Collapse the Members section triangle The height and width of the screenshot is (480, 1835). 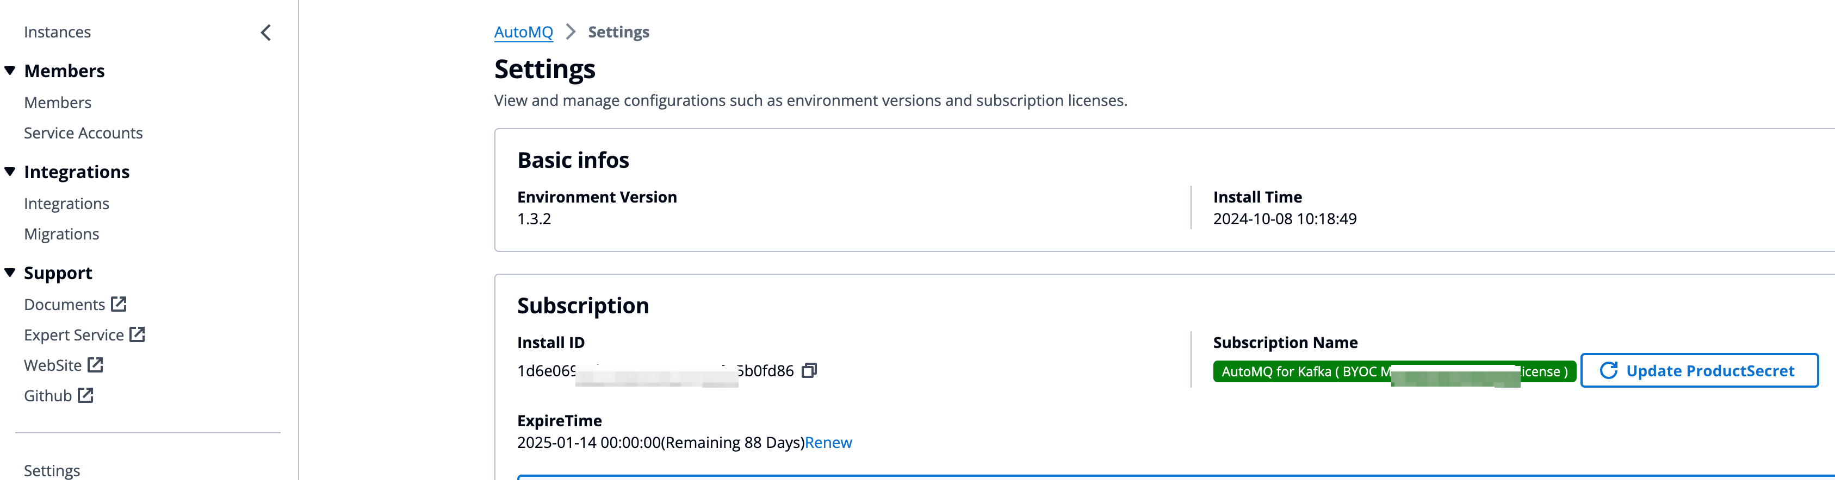10,71
